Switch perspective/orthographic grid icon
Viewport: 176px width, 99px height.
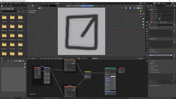[x=143, y=27]
